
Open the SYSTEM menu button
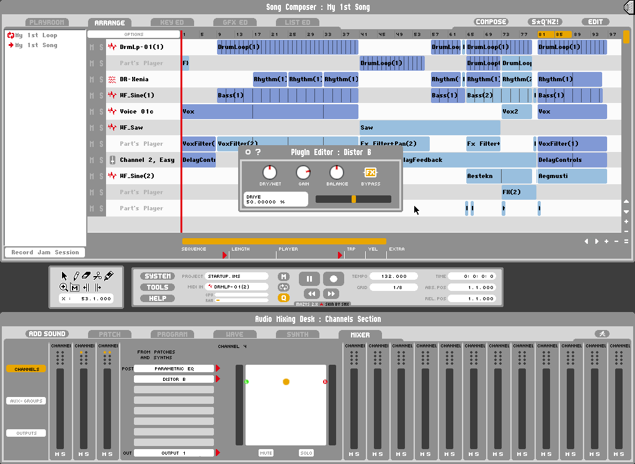pos(158,276)
